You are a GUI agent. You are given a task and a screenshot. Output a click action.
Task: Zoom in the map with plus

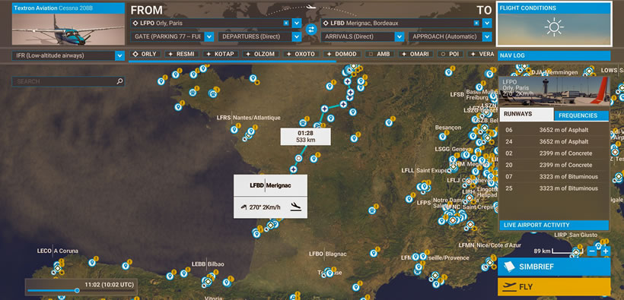(605, 251)
